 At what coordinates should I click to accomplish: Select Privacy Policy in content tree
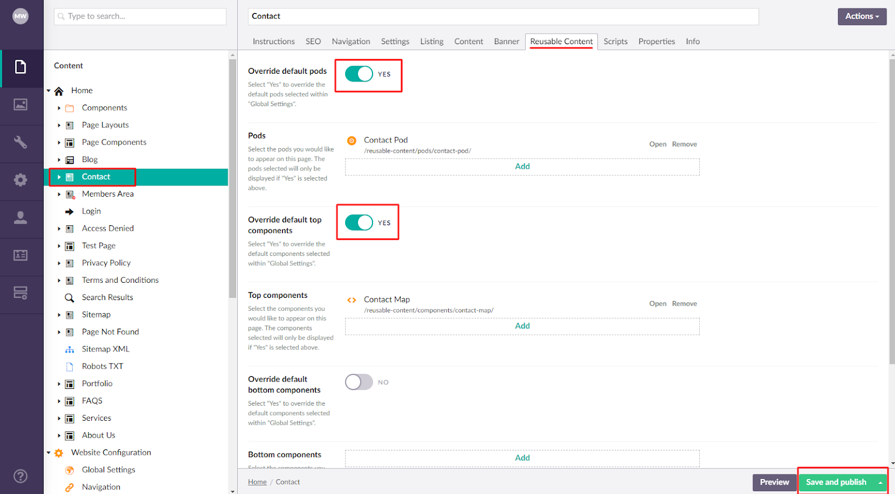(x=106, y=263)
